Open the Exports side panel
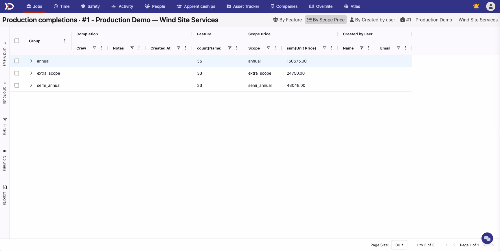The width and height of the screenshot is (500, 251). click(5, 195)
